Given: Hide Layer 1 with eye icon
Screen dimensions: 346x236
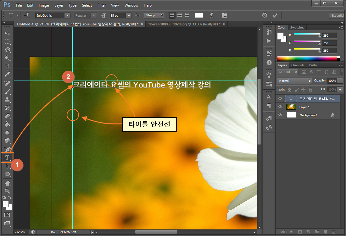Looking at the screenshot, I should [x=280, y=107].
